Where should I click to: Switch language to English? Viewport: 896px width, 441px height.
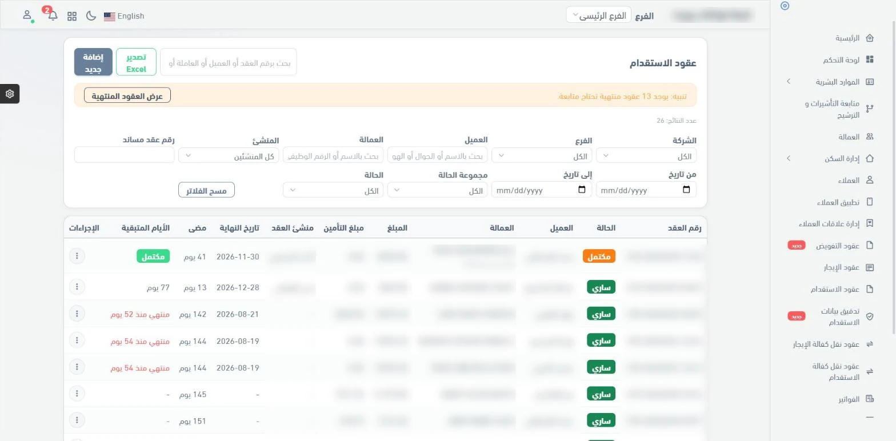(124, 16)
